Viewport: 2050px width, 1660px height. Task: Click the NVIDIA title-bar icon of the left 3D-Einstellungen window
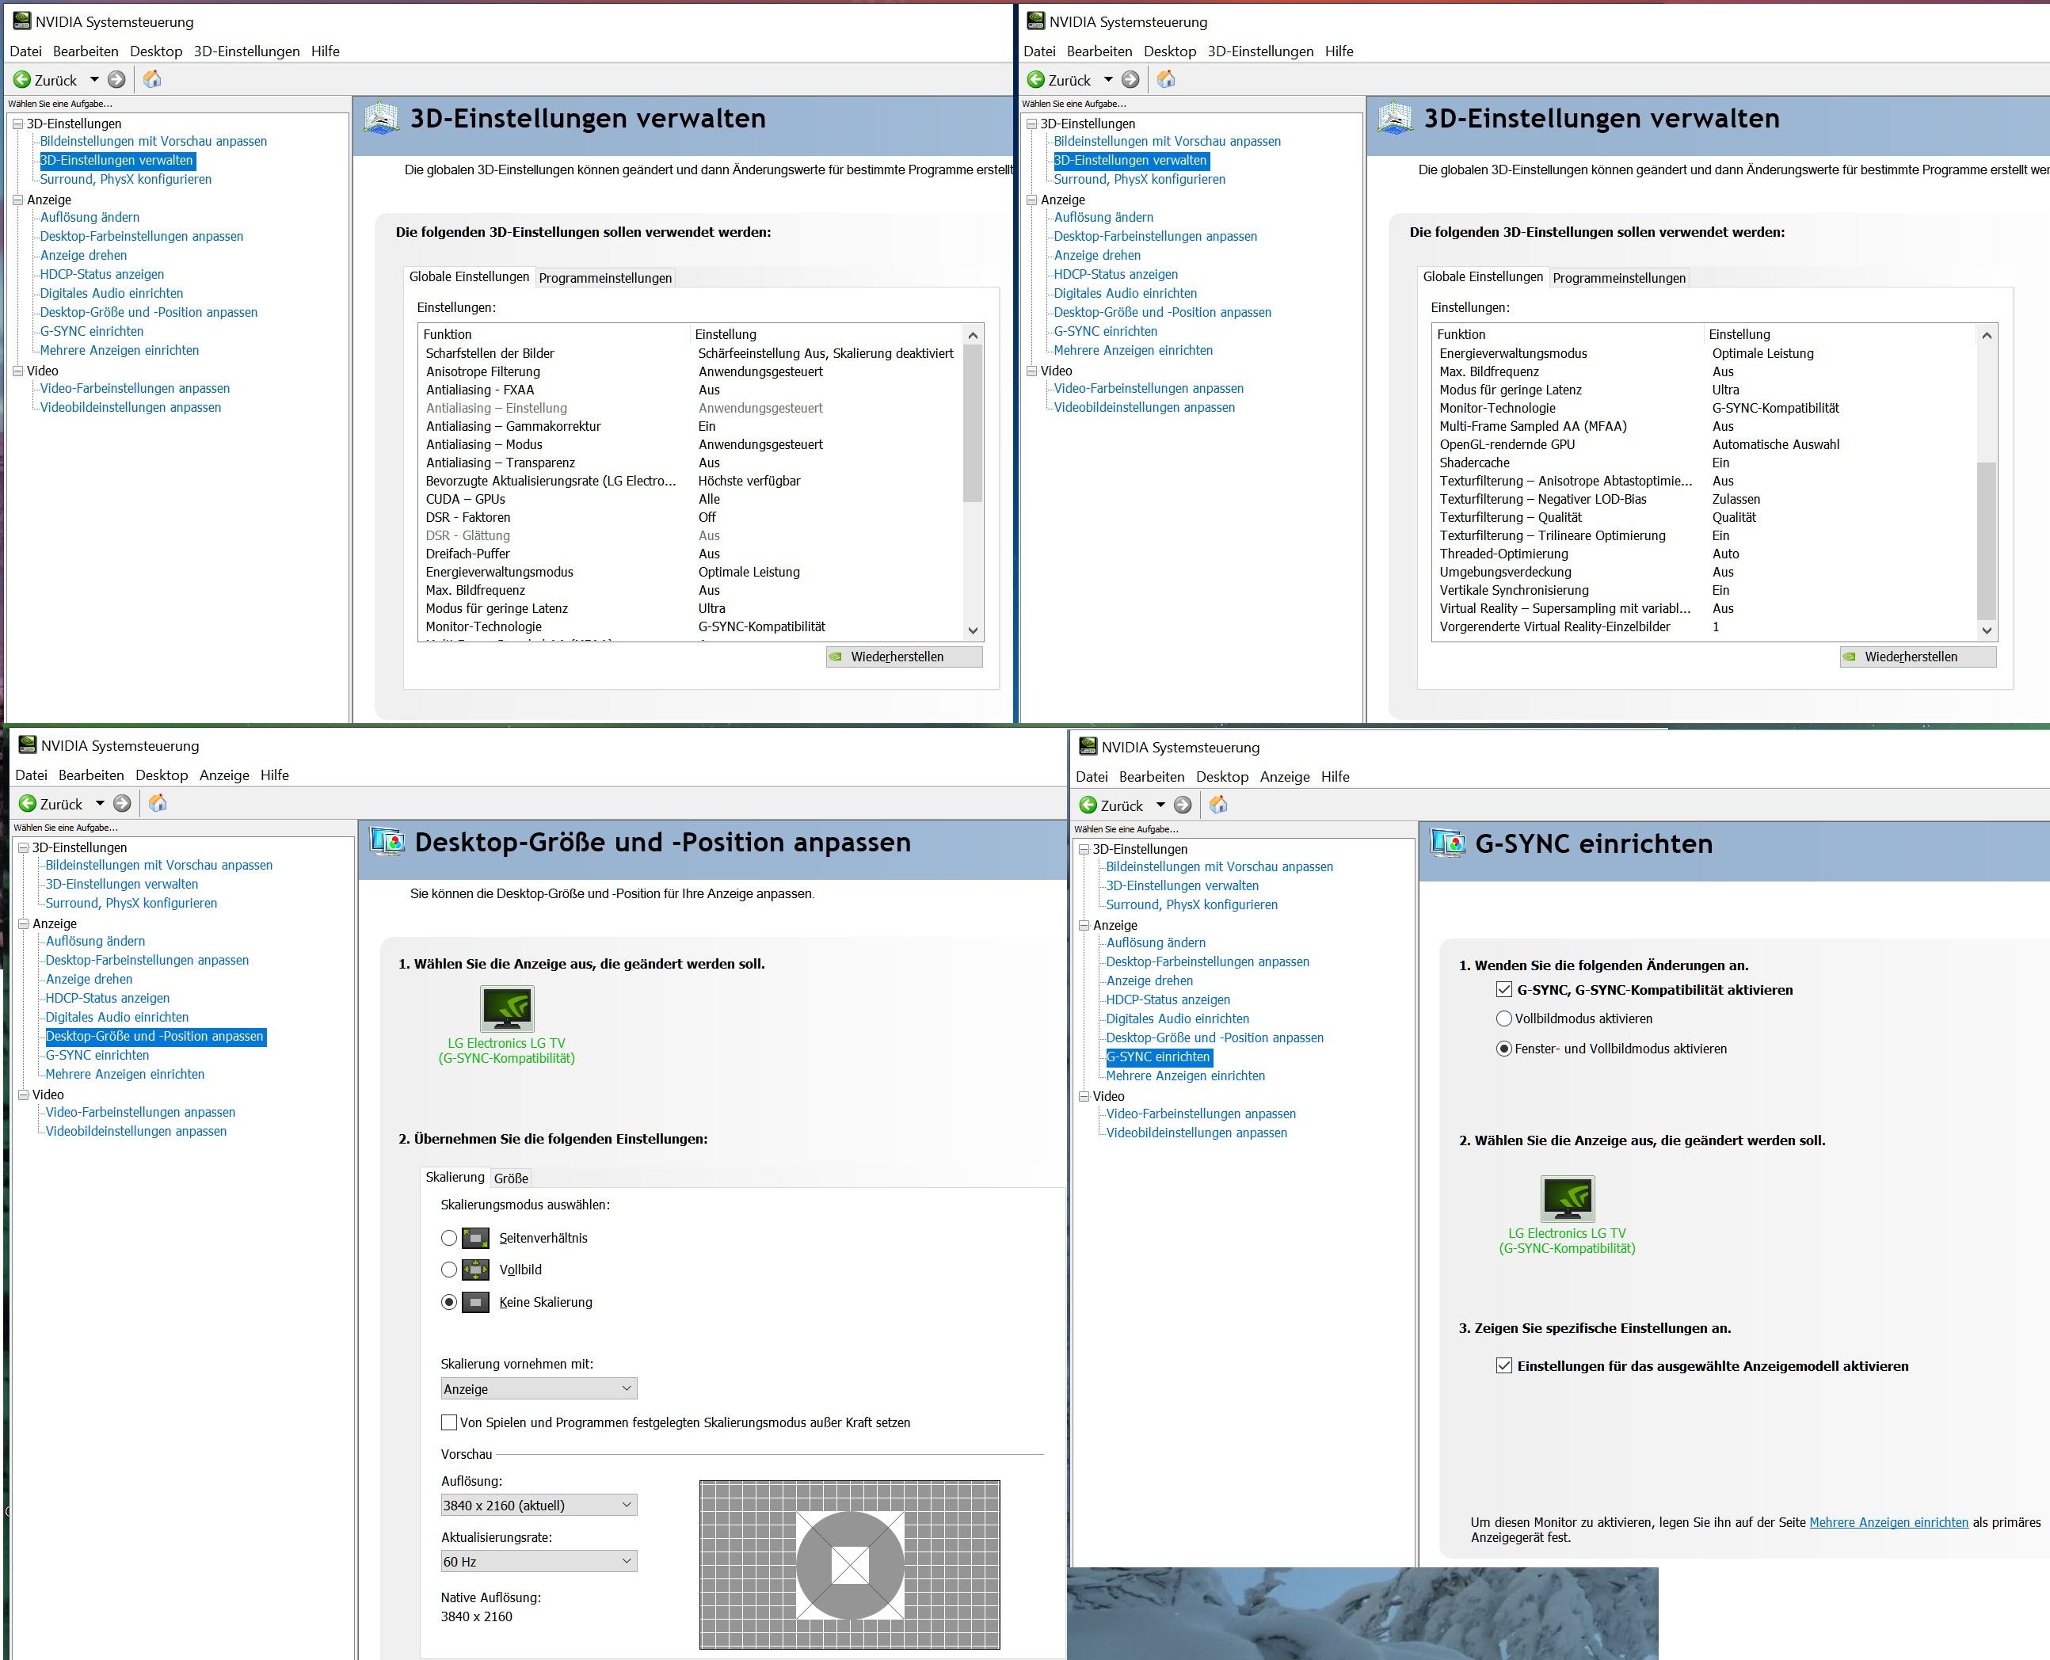pos(21,21)
